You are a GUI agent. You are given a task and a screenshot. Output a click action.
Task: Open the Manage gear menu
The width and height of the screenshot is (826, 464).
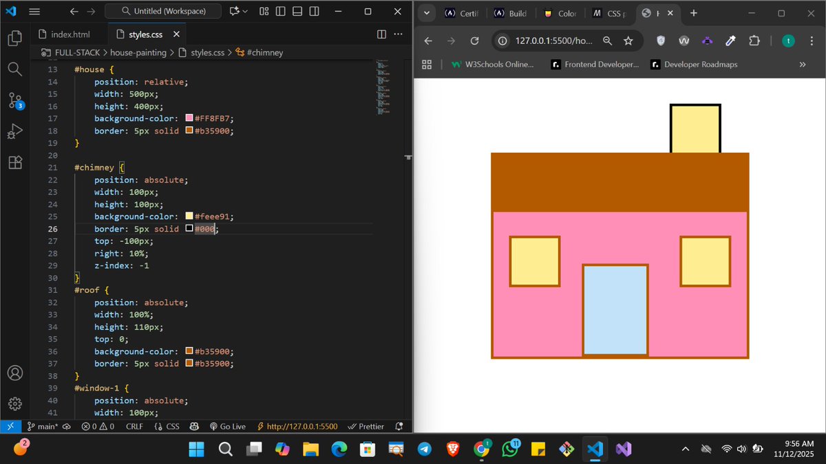[15, 404]
